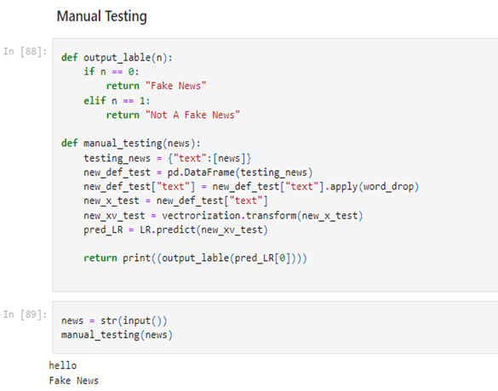Click the def output_lable(n) line
This screenshot has width=498, height=391.
pyautogui.click(x=117, y=58)
